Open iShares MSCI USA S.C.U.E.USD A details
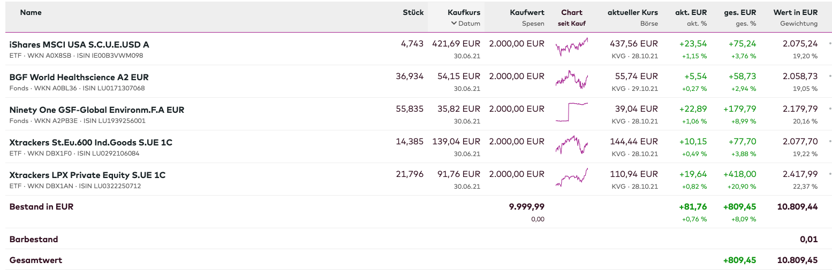832x270 pixels. tap(79, 44)
